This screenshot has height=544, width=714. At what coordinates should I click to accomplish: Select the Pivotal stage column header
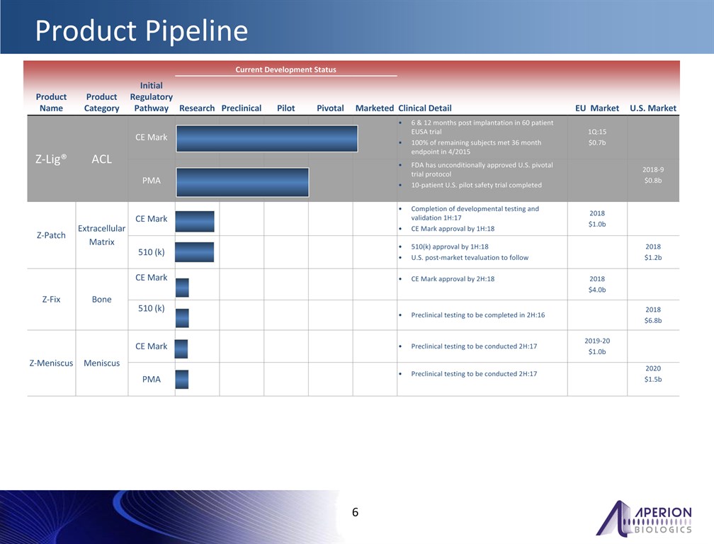pyautogui.click(x=330, y=108)
